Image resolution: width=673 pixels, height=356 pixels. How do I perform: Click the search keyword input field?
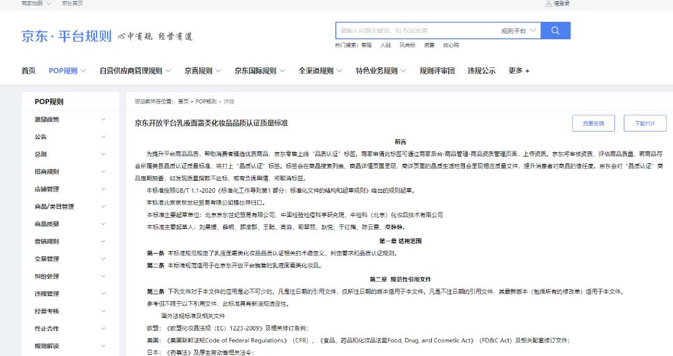tap(416, 31)
